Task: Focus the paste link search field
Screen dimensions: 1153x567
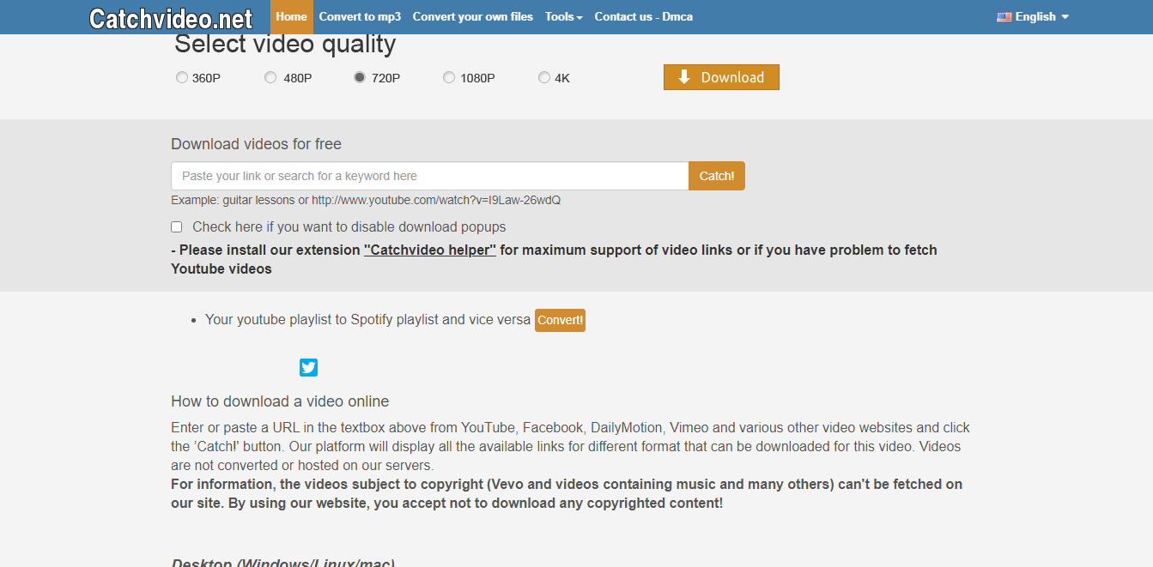Action: click(x=430, y=176)
